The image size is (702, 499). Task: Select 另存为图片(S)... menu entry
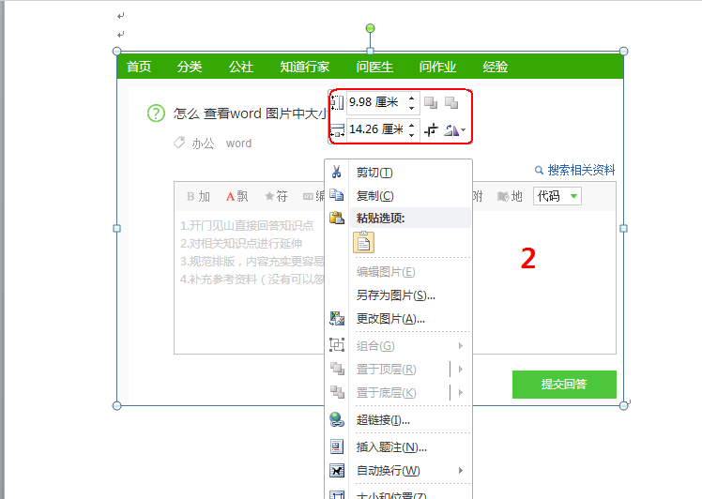(x=396, y=295)
